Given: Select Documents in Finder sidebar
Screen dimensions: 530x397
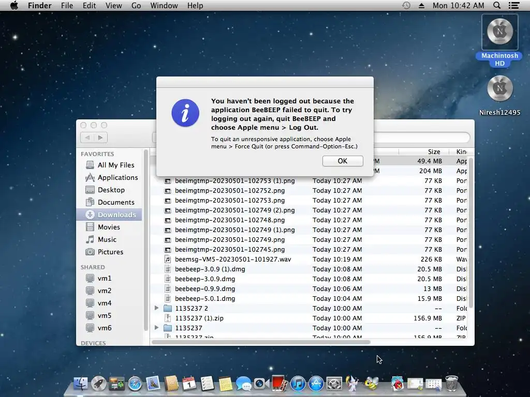Looking at the screenshot, I should 110,202.
